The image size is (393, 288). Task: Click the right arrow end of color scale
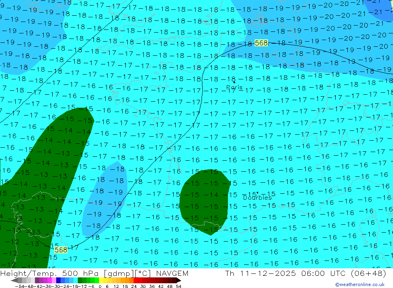[x=179, y=281]
